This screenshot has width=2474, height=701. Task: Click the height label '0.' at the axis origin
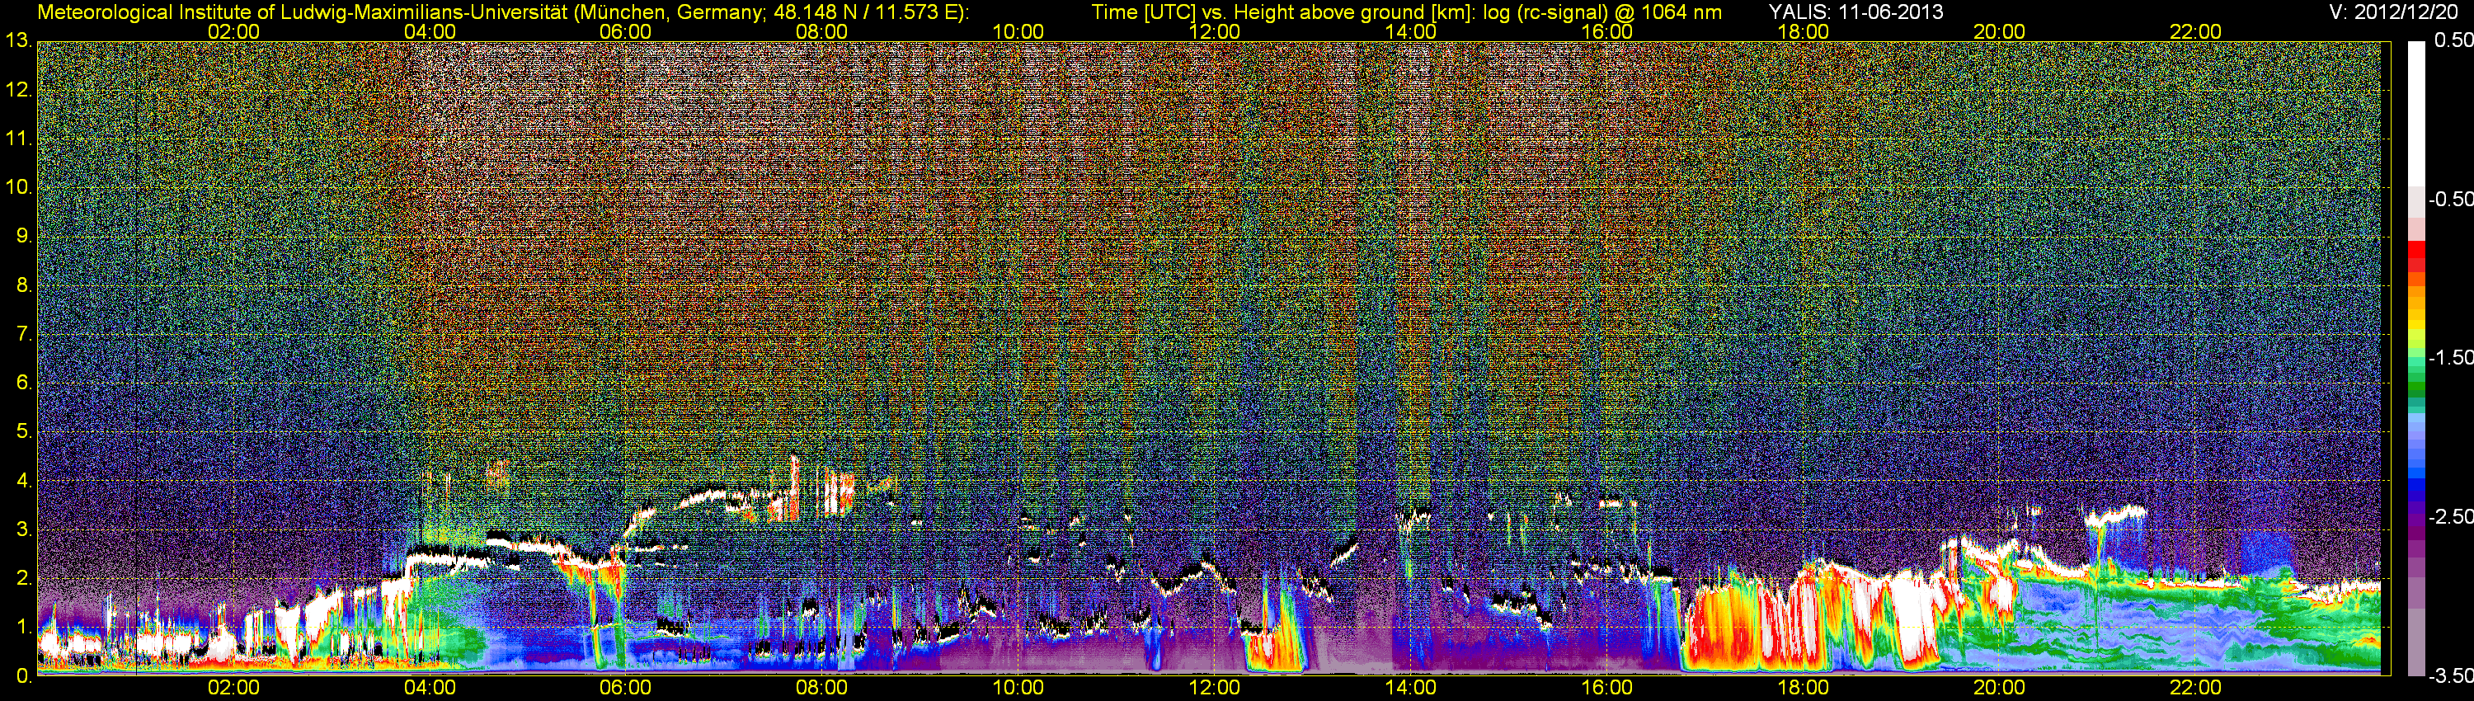pyautogui.click(x=24, y=675)
